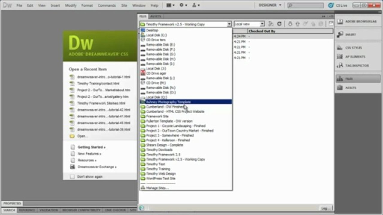This screenshot has width=383, height=215.
Task: Click the Getting Started link
Action: [x=91, y=147]
